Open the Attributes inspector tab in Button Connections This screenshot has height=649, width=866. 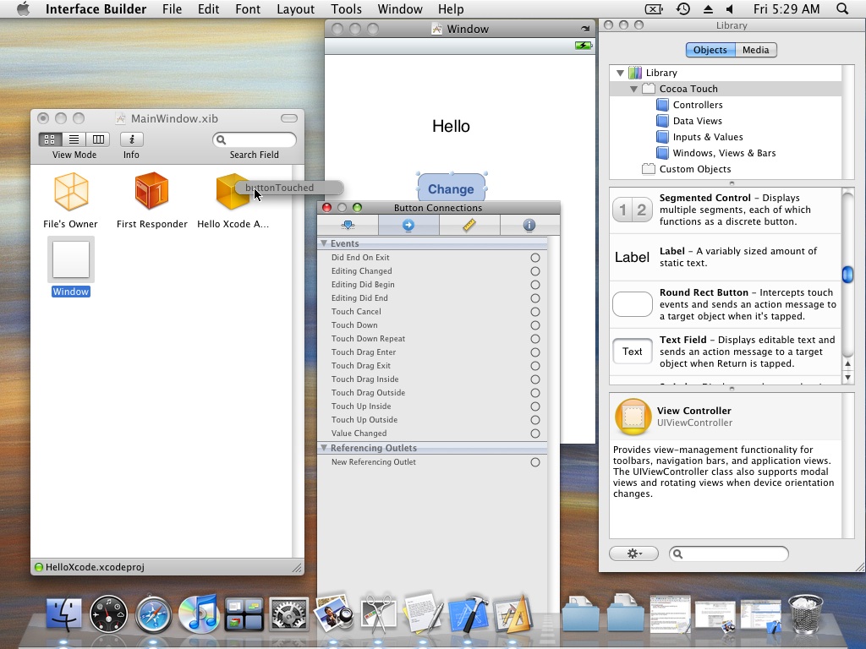pyautogui.click(x=348, y=225)
